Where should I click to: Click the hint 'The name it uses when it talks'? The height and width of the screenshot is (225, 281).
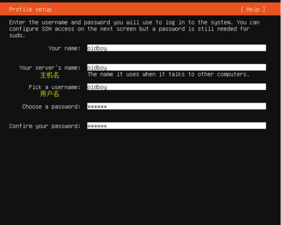click(136, 74)
